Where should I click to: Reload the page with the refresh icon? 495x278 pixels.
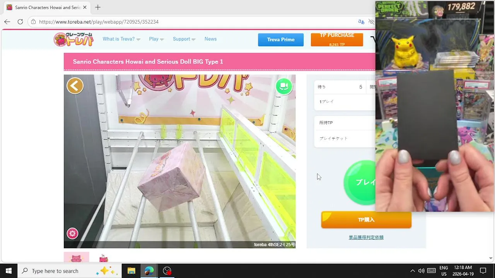tap(20, 22)
